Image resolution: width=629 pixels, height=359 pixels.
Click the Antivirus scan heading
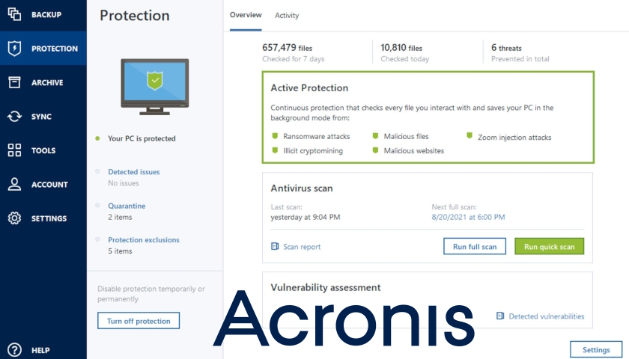302,188
